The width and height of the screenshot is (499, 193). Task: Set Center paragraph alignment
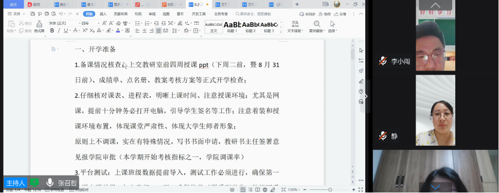[x=145, y=30]
